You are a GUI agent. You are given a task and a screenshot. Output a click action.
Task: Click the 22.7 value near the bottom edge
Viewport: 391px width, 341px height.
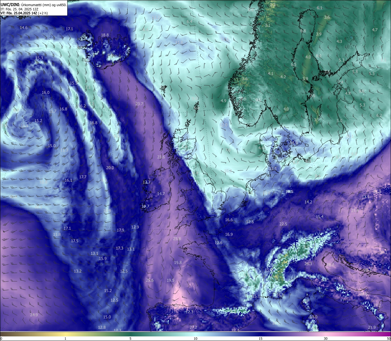click(x=235, y=330)
